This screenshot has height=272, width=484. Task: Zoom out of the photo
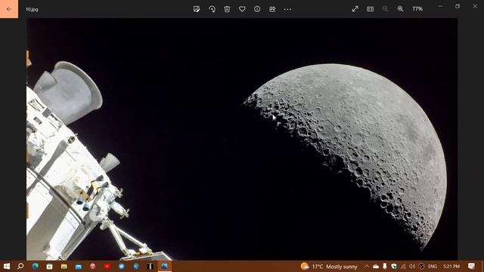pos(385,9)
